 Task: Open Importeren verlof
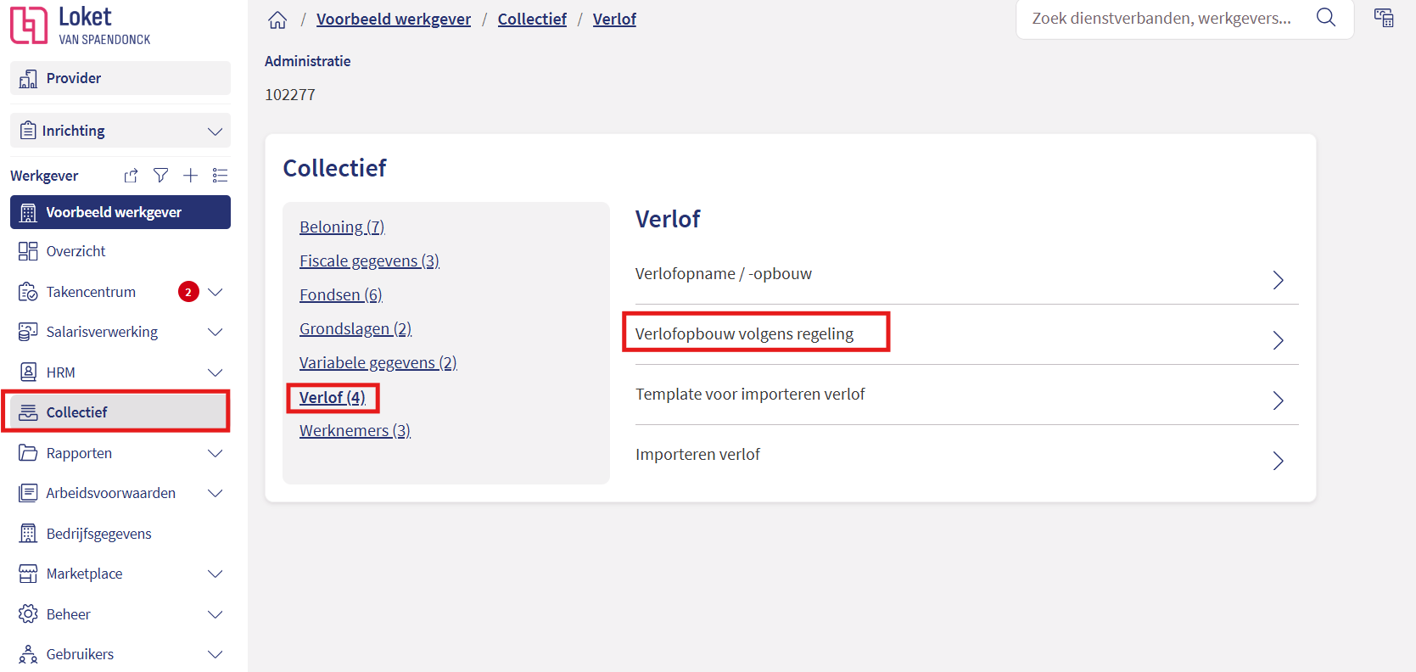966,455
